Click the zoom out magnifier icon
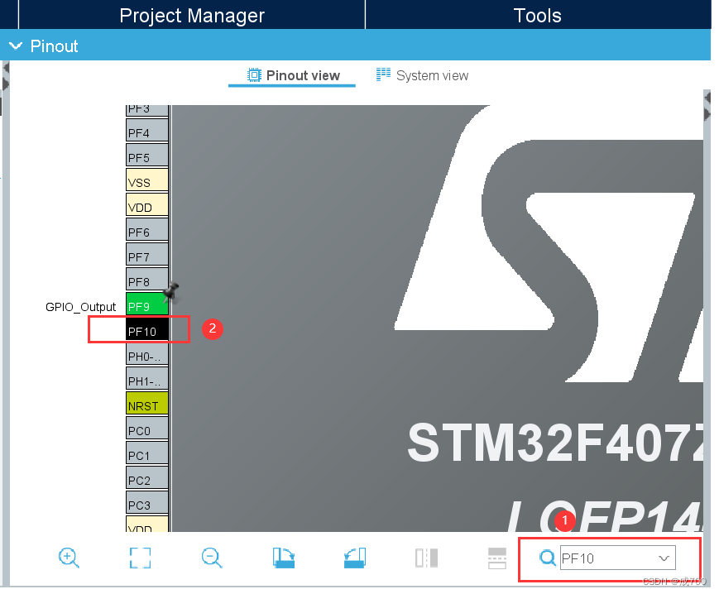The height and width of the screenshot is (594, 719). (x=212, y=558)
